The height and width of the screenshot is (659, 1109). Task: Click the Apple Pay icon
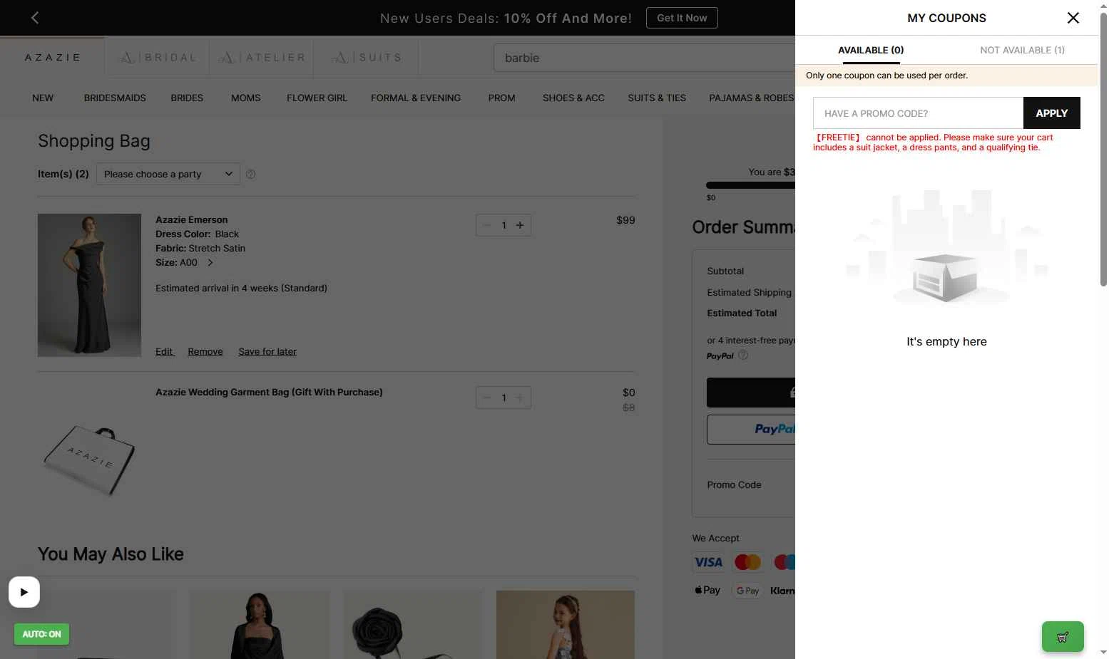coord(707,591)
